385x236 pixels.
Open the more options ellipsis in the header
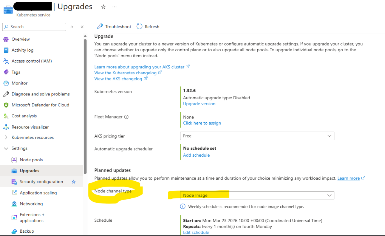pos(114,7)
